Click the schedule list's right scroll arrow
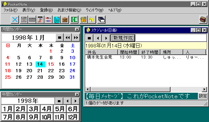This screenshot has width=209, height=122. click(x=204, y=89)
